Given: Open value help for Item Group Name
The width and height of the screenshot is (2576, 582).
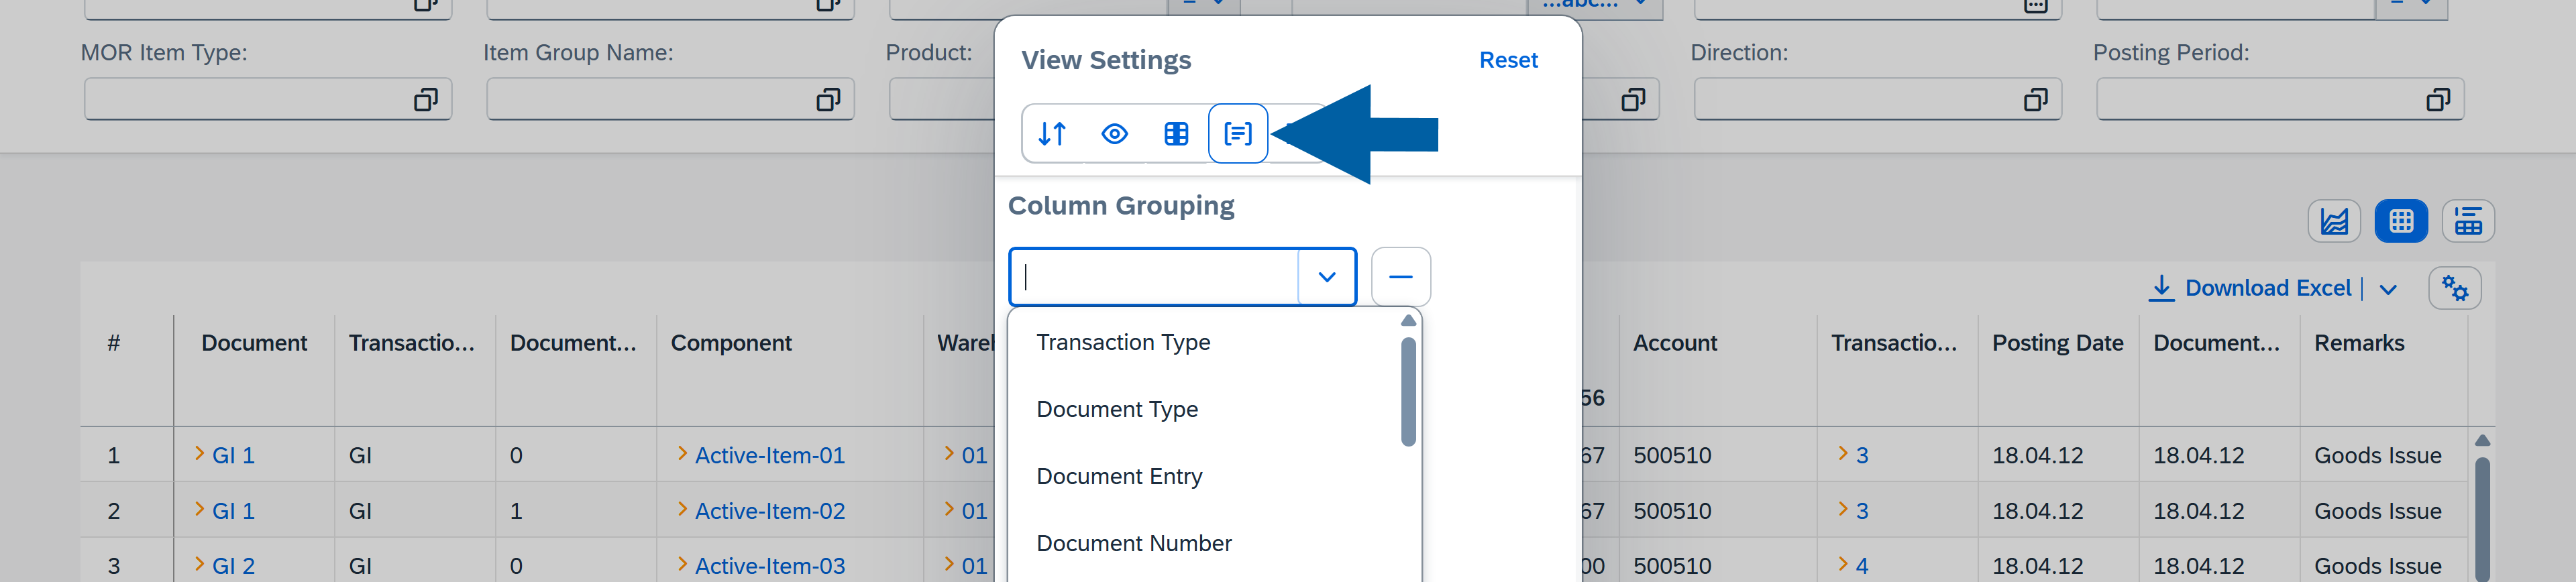Looking at the screenshot, I should 828,99.
